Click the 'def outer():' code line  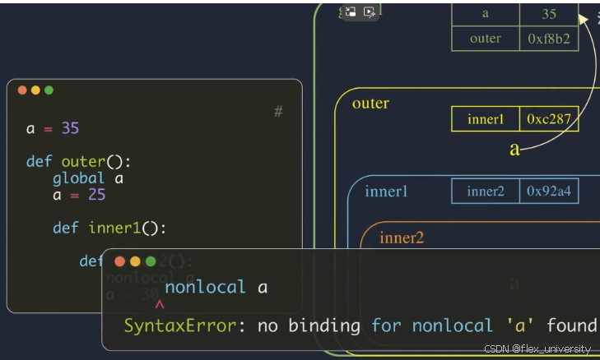click(x=78, y=162)
